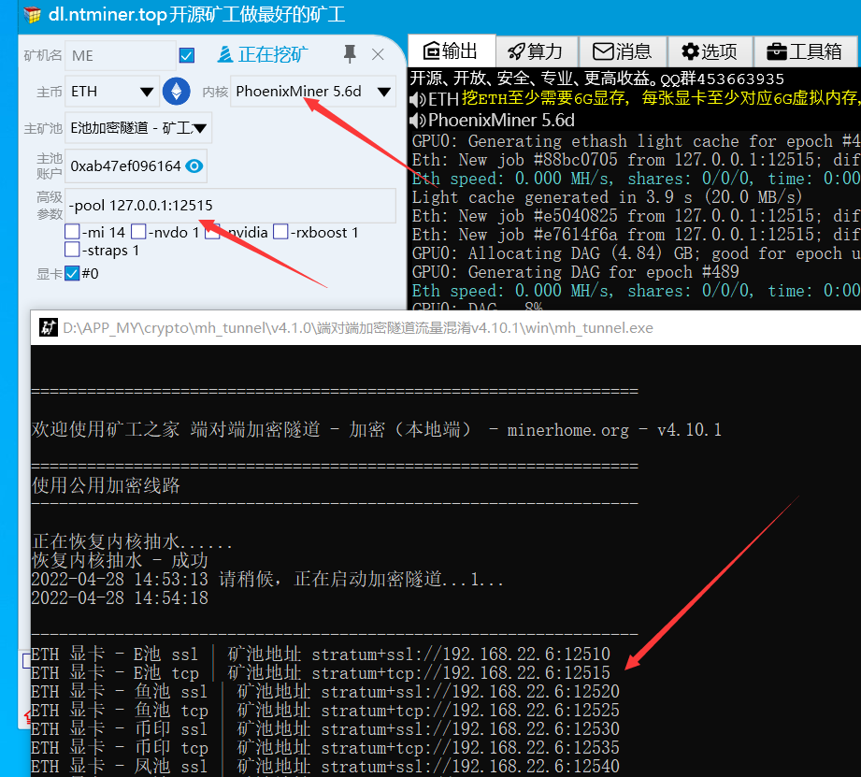861x777 pixels.
Task: Click the 'Generating DAG for epoch #489' line
Action: [576, 272]
